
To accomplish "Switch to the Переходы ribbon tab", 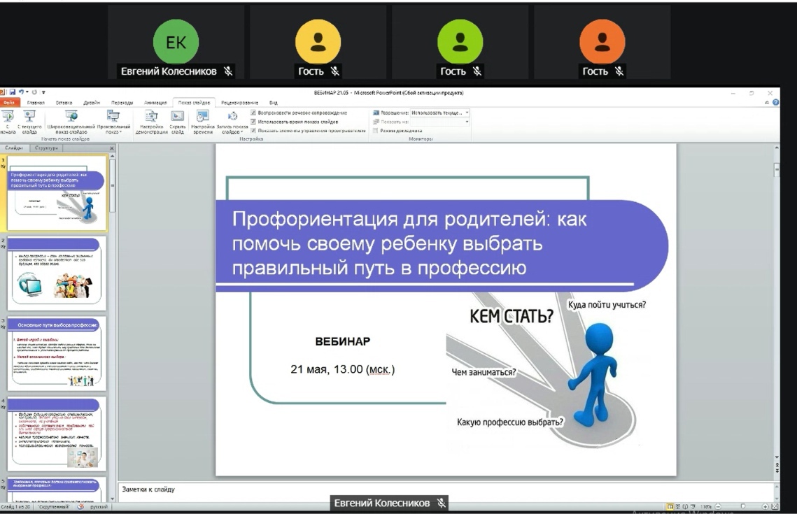I will pos(122,103).
